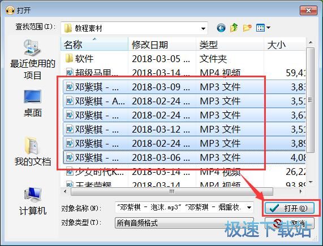Click the file icon of 超级马里 video
This screenshot has width=323, height=246.
coord(70,72)
